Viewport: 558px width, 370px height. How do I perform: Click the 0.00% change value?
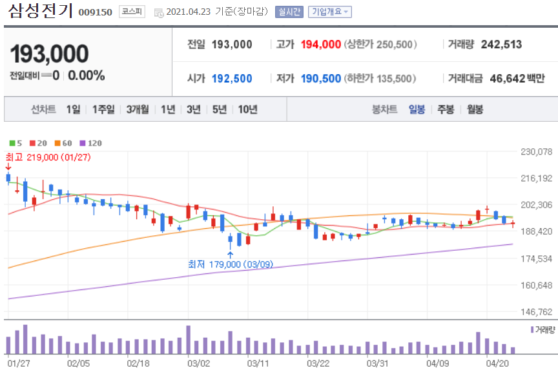point(87,75)
